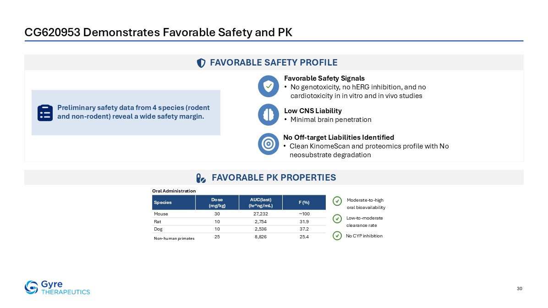The image size is (548, 308).
Task: Click the Non-human primates row label
Action: point(174,238)
